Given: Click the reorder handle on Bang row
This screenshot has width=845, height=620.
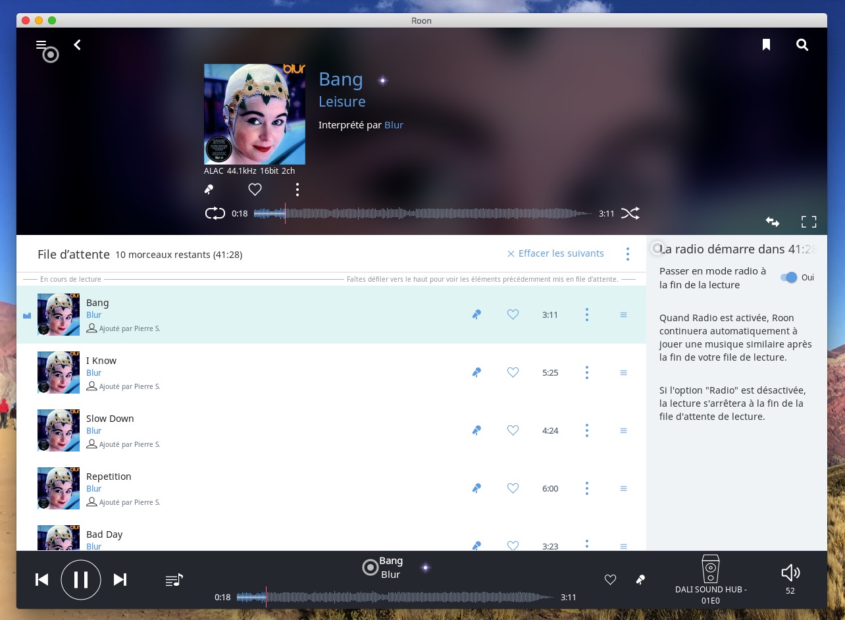Looking at the screenshot, I should coord(623,315).
